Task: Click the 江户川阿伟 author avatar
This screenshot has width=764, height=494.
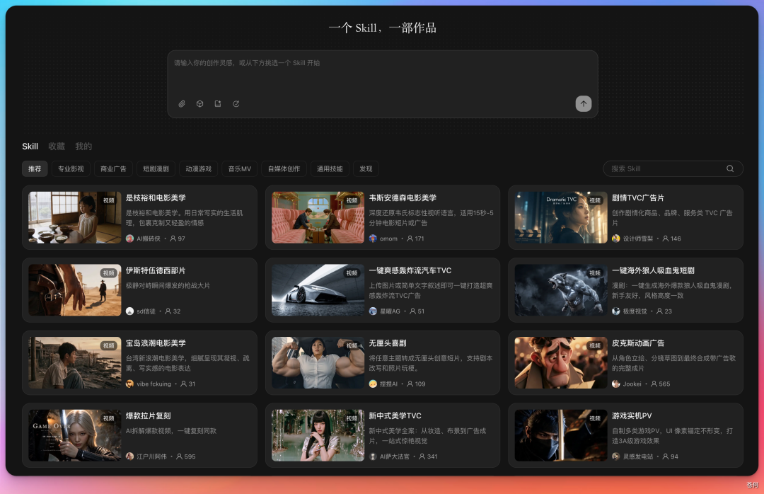Action: (129, 456)
